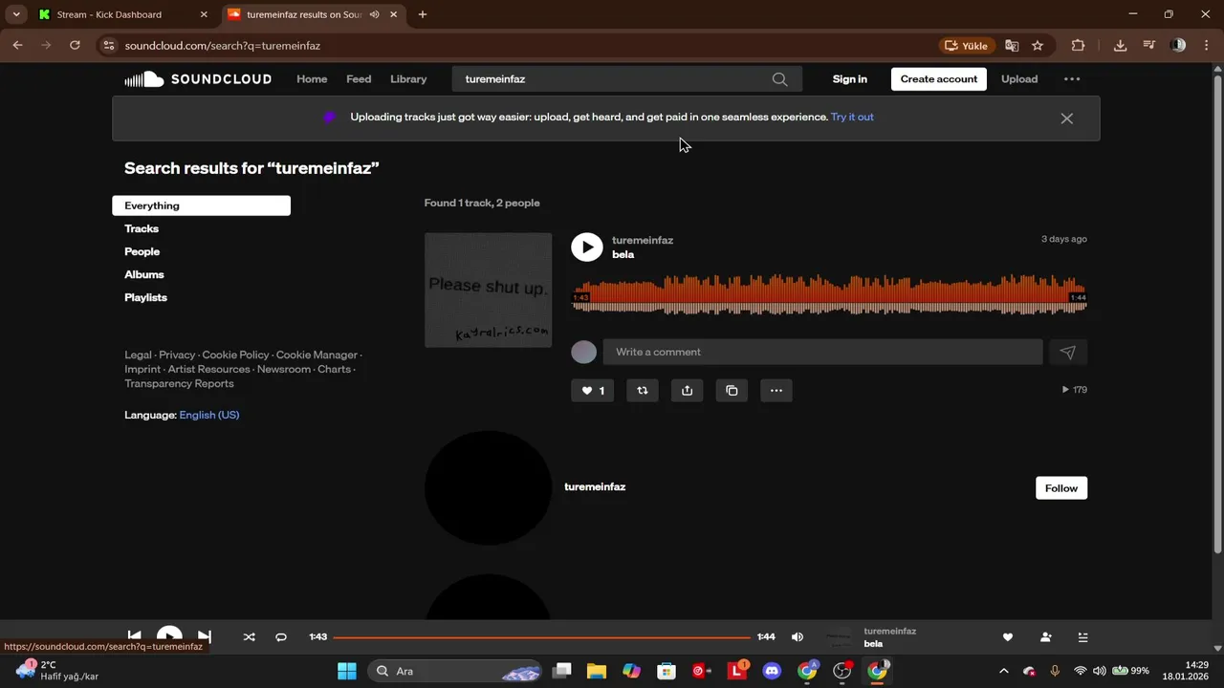Open Chrome extensions puzzle icon

1079,45
